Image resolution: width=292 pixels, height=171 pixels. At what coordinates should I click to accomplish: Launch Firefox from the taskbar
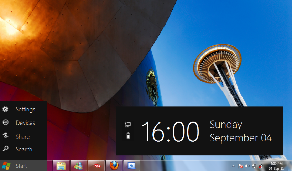[x=114, y=166]
